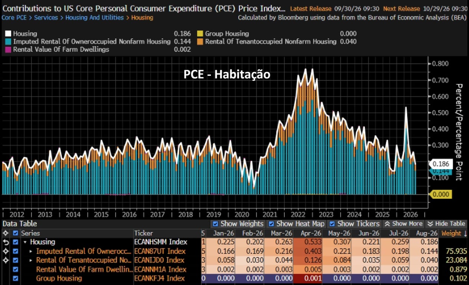Viewport: 469px width, 285px height.
Task: Click the ECAN87UT Index ticker
Action: tap(160, 251)
